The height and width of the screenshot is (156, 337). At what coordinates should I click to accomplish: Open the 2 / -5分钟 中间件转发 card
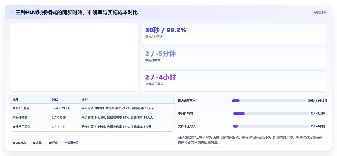coord(234,57)
